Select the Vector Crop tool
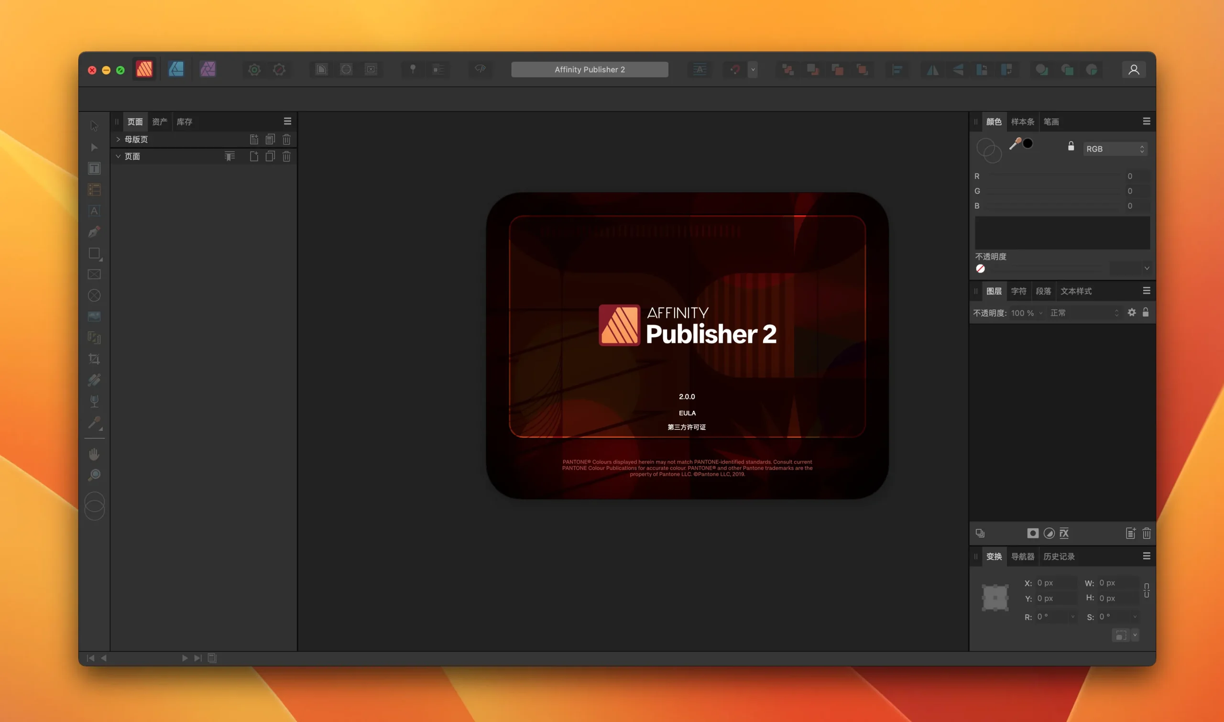 tap(94, 359)
